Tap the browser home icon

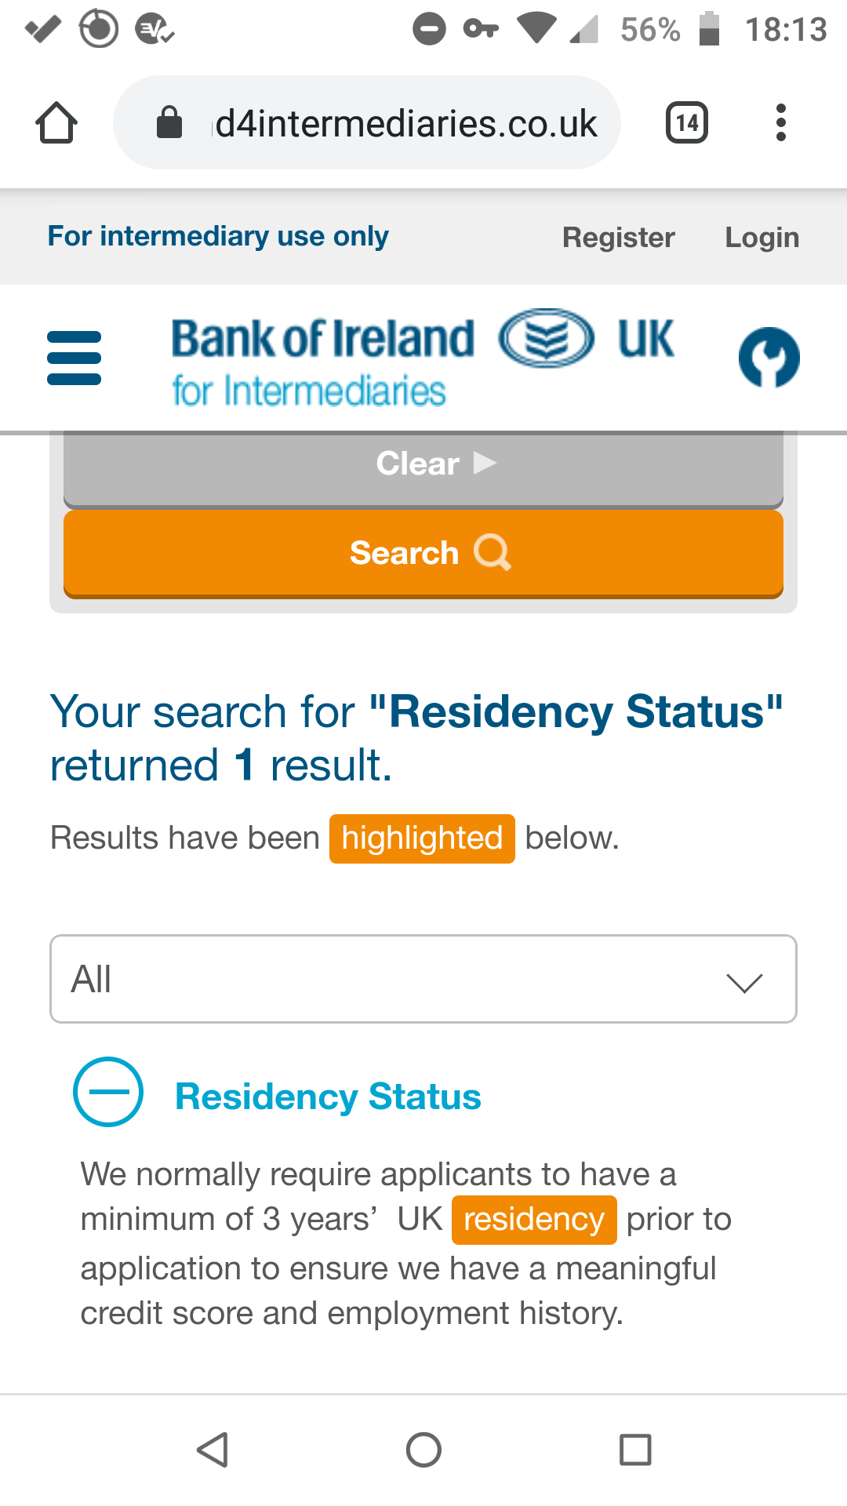pyautogui.click(x=56, y=122)
